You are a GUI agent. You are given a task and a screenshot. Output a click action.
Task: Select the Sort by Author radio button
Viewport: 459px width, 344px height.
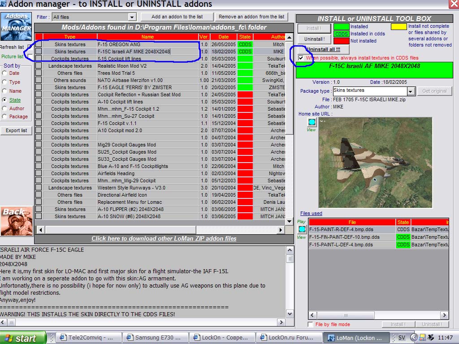click(4, 108)
